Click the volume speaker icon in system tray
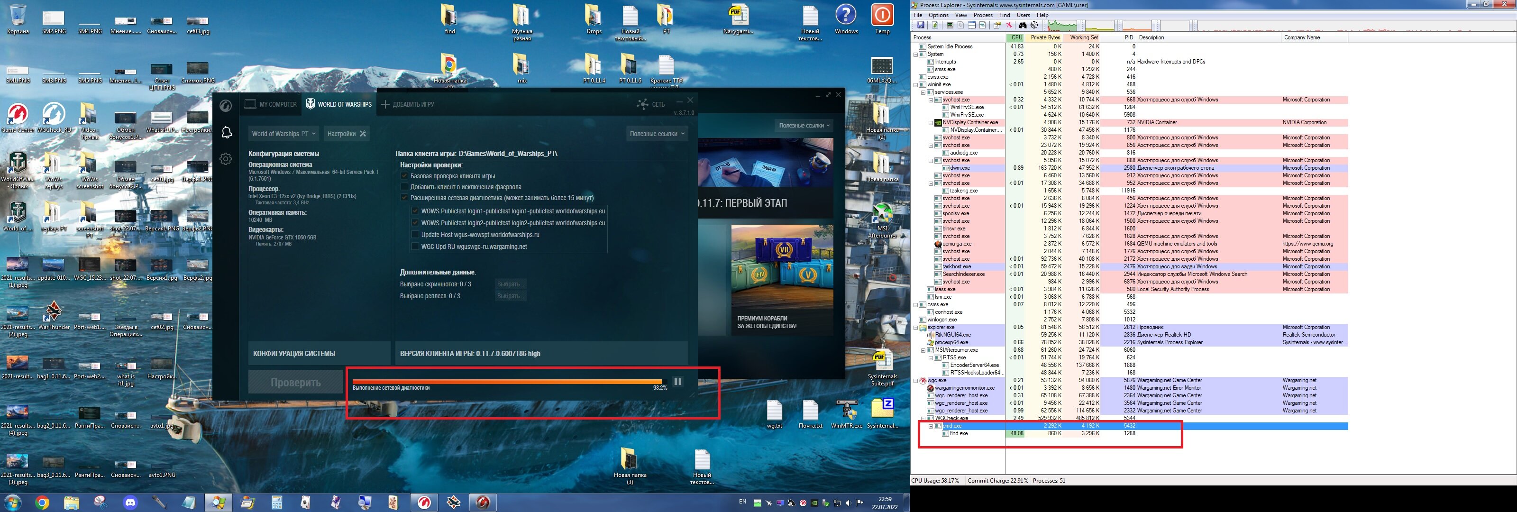Image resolution: width=1517 pixels, height=512 pixels. click(849, 503)
